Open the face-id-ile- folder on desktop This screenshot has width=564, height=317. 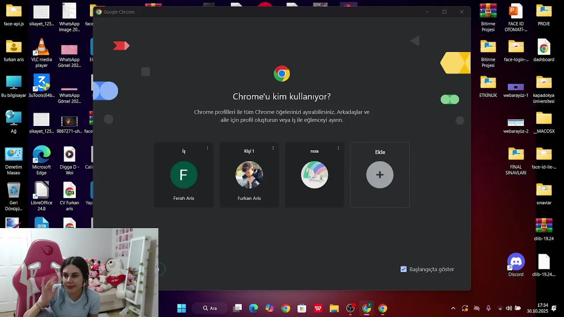(x=544, y=158)
